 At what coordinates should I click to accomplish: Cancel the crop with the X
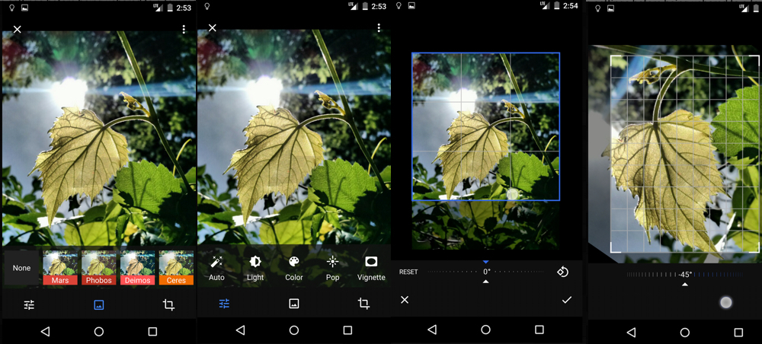pyautogui.click(x=405, y=300)
